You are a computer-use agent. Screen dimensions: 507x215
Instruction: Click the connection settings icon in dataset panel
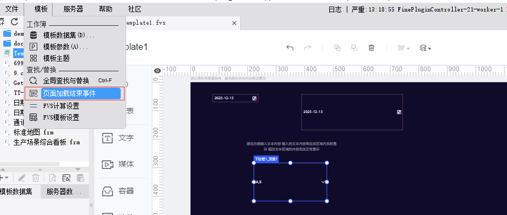66,178
